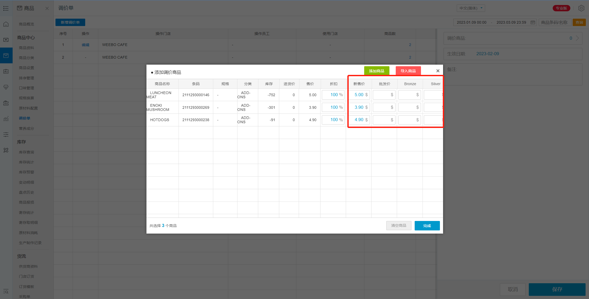589x299 pixels.
Task: Click the search list icon at sidebar bottom
Action: coord(6,291)
